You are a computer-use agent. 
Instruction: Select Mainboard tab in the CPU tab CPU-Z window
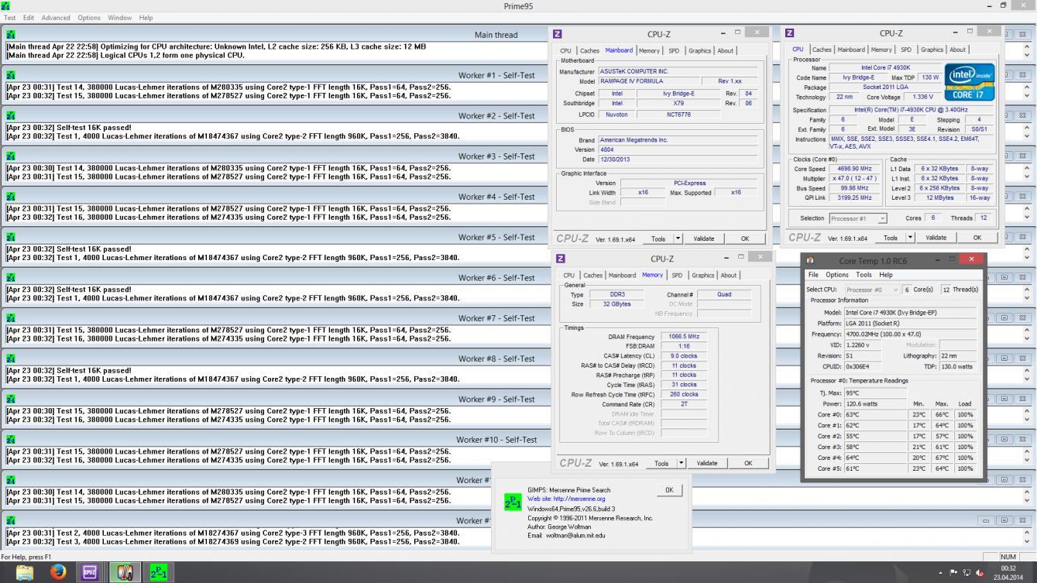point(850,50)
